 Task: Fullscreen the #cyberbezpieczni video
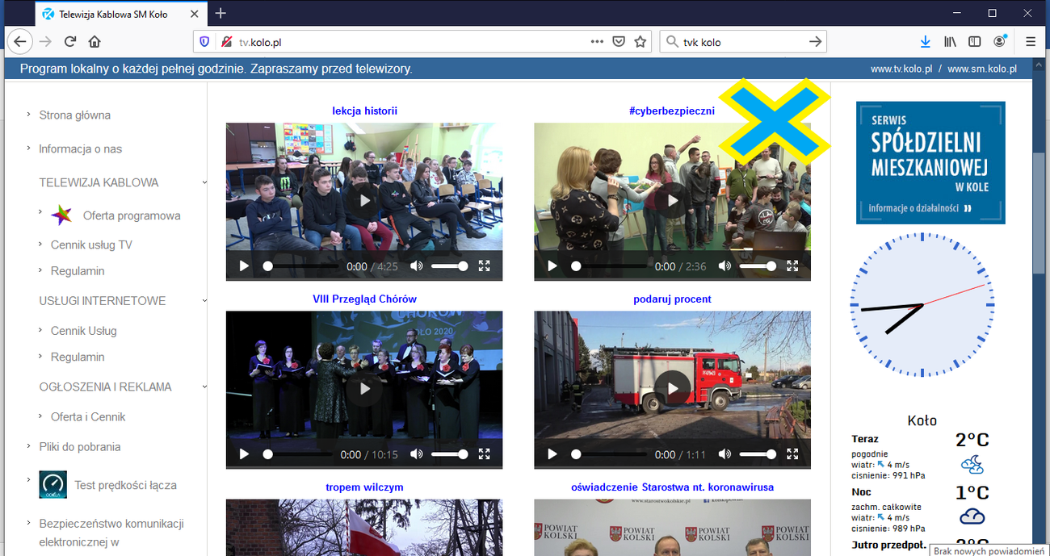tap(793, 265)
